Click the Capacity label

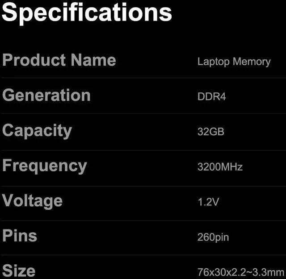click(x=37, y=131)
